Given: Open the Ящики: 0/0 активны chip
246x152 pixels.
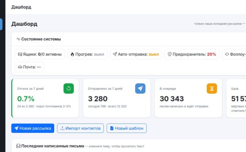Looking at the screenshot, I should point(40,54).
